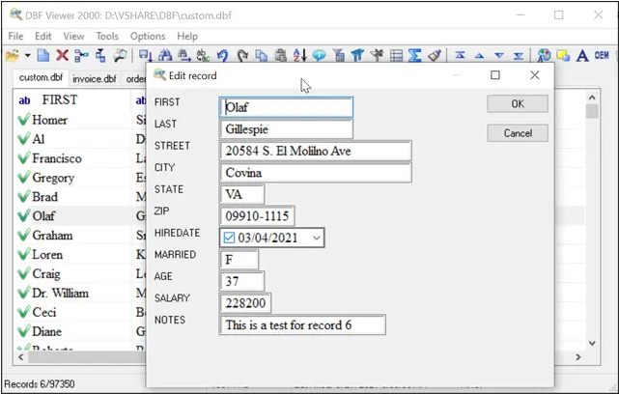The width and height of the screenshot is (619, 394).
Task: Open the View menu
Action: (73, 37)
